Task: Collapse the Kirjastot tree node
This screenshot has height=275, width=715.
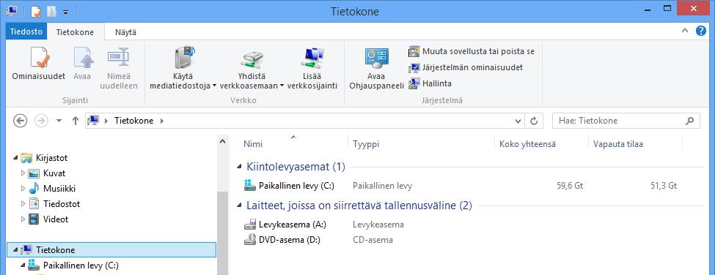Action: click(16, 158)
